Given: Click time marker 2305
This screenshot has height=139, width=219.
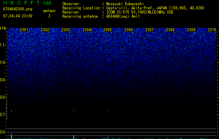Looking at the screenshot, I should pos(108,30).
